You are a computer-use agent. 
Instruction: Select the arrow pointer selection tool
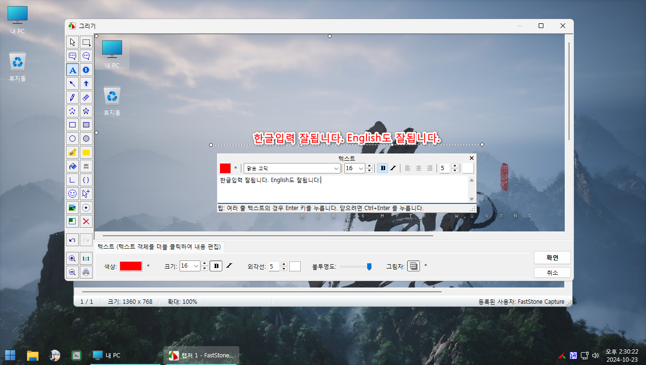tap(72, 42)
